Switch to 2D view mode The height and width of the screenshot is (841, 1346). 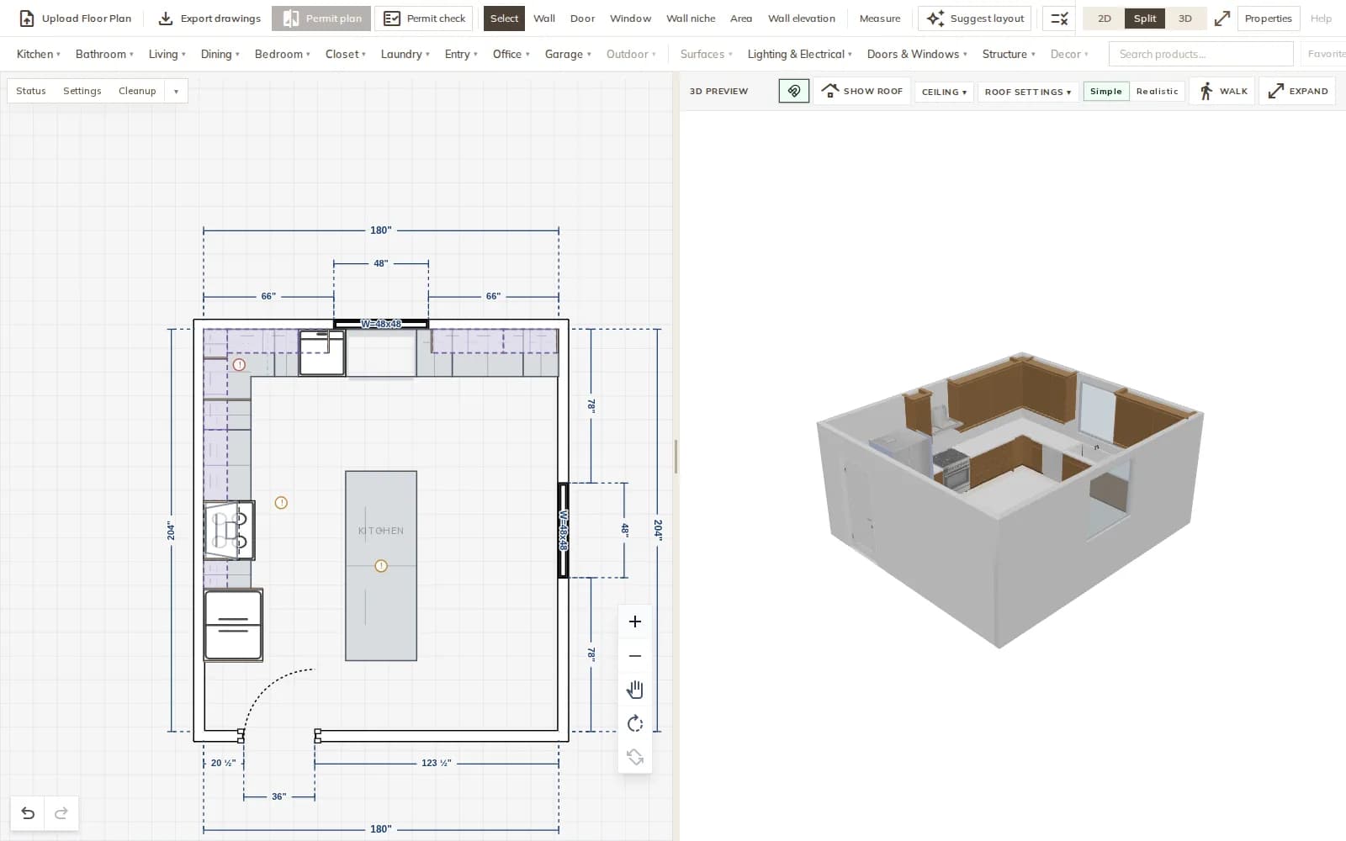click(1105, 19)
